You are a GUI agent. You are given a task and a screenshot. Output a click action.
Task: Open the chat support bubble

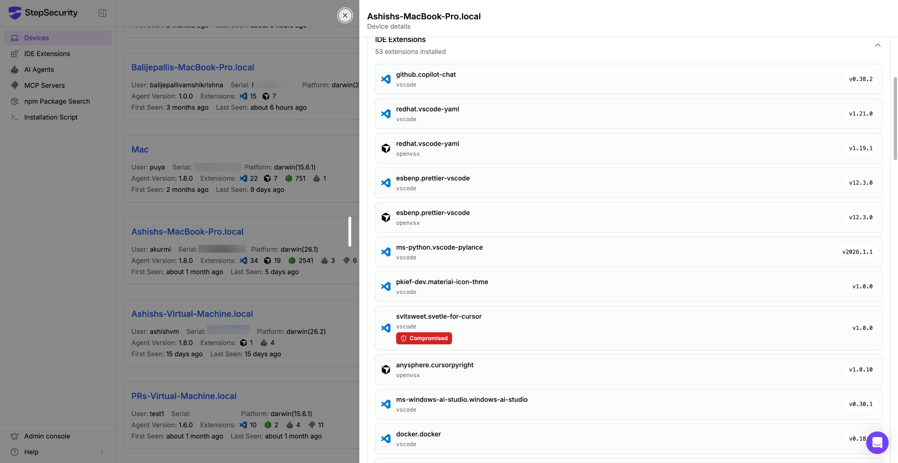pyautogui.click(x=877, y=442)
